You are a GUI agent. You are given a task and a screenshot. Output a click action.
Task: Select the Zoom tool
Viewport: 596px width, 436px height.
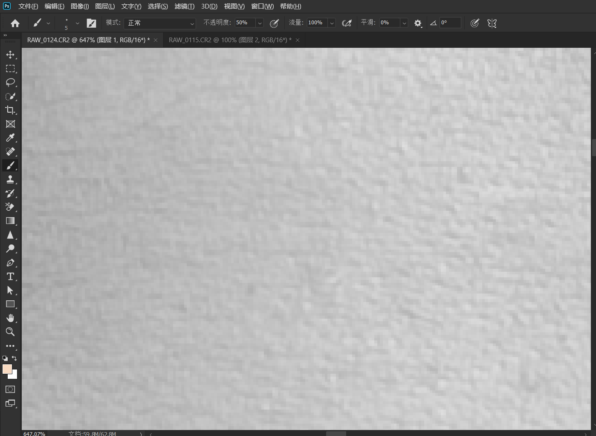pos(10,332)
